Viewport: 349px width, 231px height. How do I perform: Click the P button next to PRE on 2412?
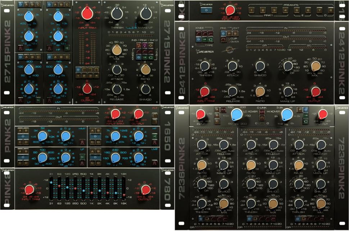tap(229, 33)
